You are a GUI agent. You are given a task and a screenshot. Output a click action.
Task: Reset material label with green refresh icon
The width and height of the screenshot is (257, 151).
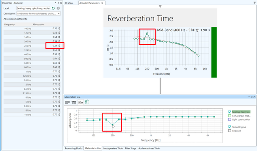(53, 8)
